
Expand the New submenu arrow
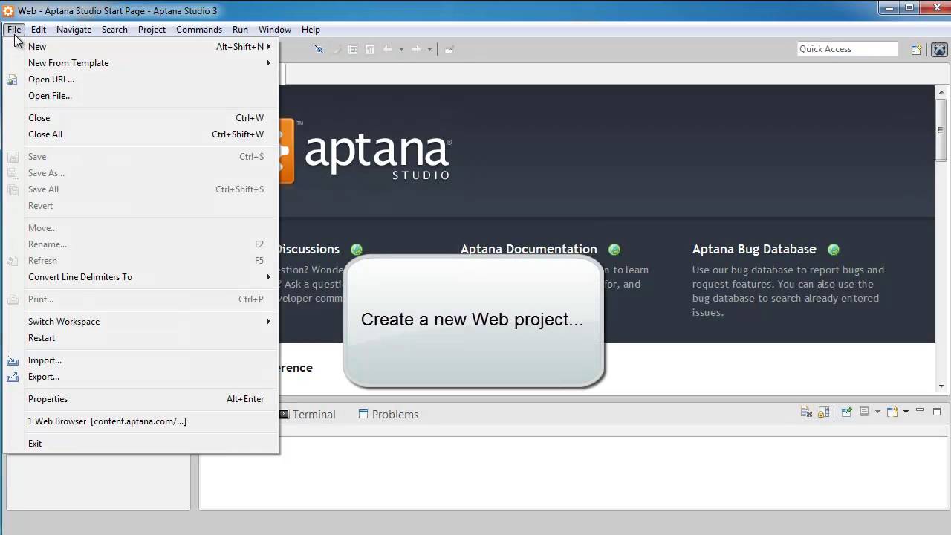coord(269,46)
